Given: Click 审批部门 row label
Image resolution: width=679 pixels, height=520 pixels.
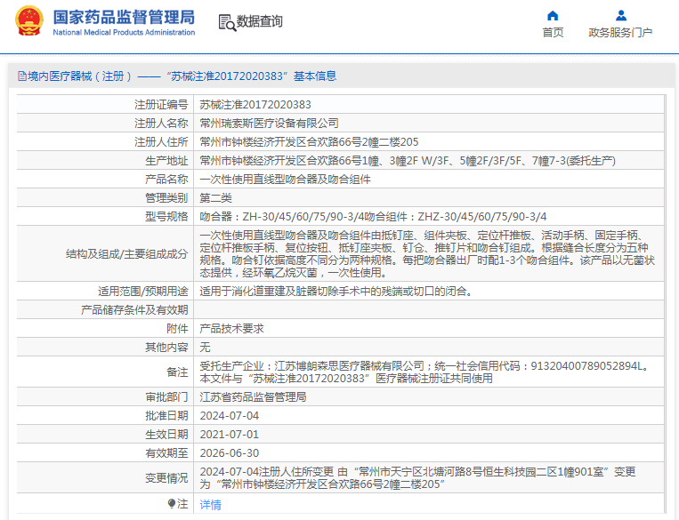Looking at the screenshot, I should pos(166,396).
